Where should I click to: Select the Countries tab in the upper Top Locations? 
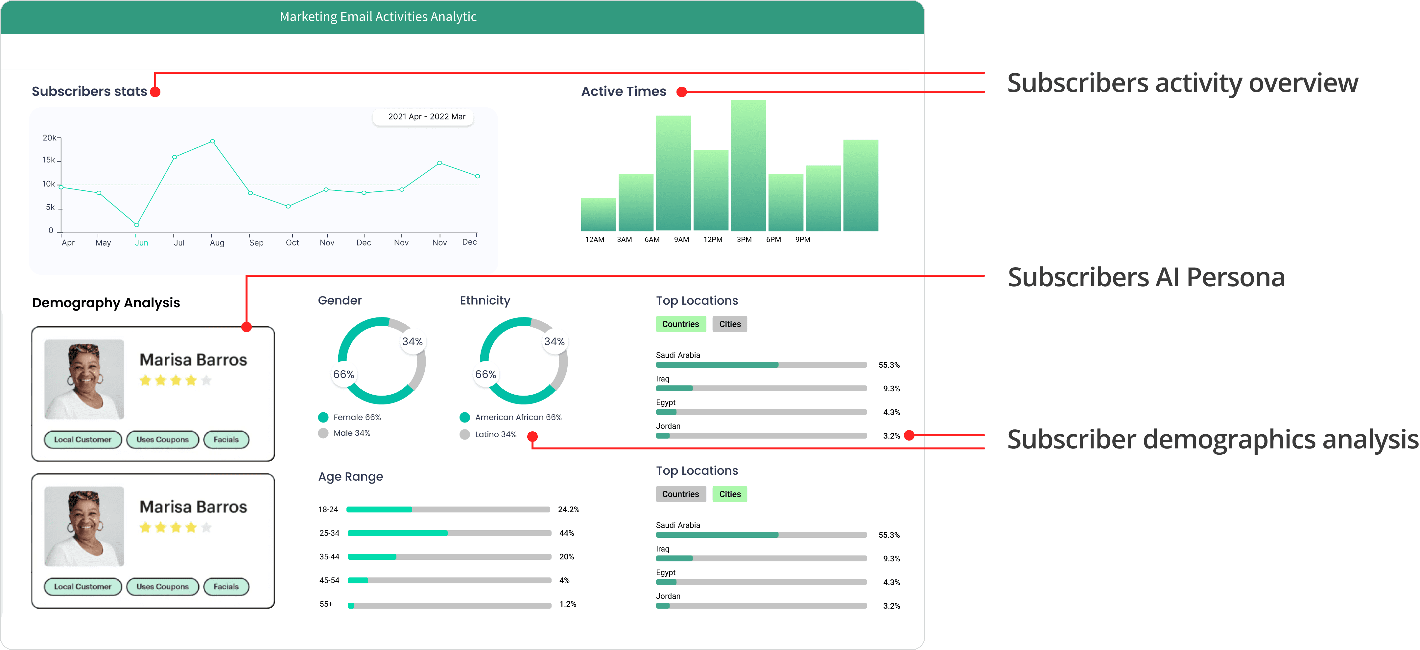tap(680, 324)
